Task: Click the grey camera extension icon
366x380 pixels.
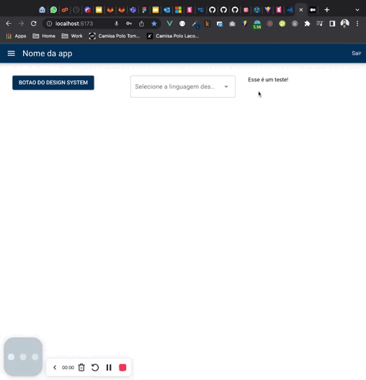Action: (x=232, y=24)
